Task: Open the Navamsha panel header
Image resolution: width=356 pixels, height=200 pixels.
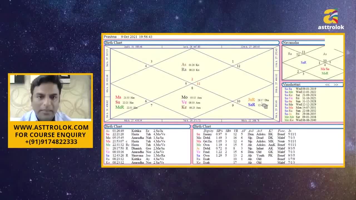Action: (x=303, y=42)
